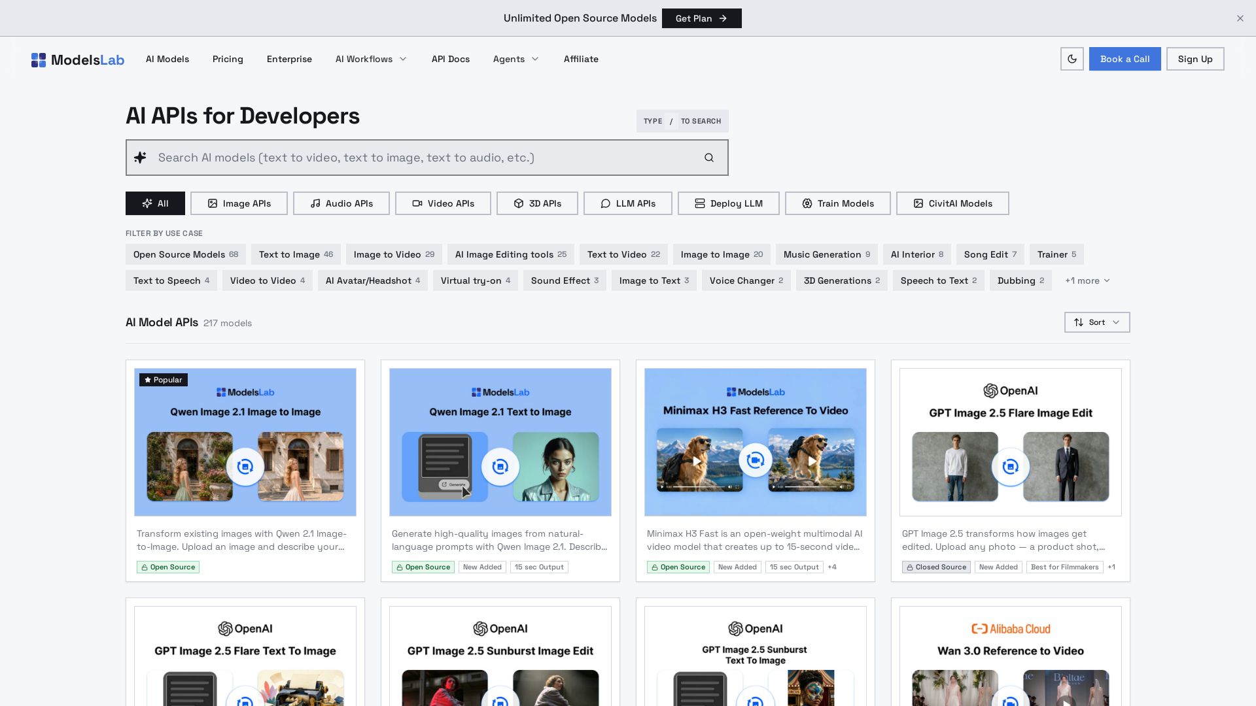The image size is (1256, 706).
Task: Click the video convert icon on Minimax H3 card
Action: (756, 460)
